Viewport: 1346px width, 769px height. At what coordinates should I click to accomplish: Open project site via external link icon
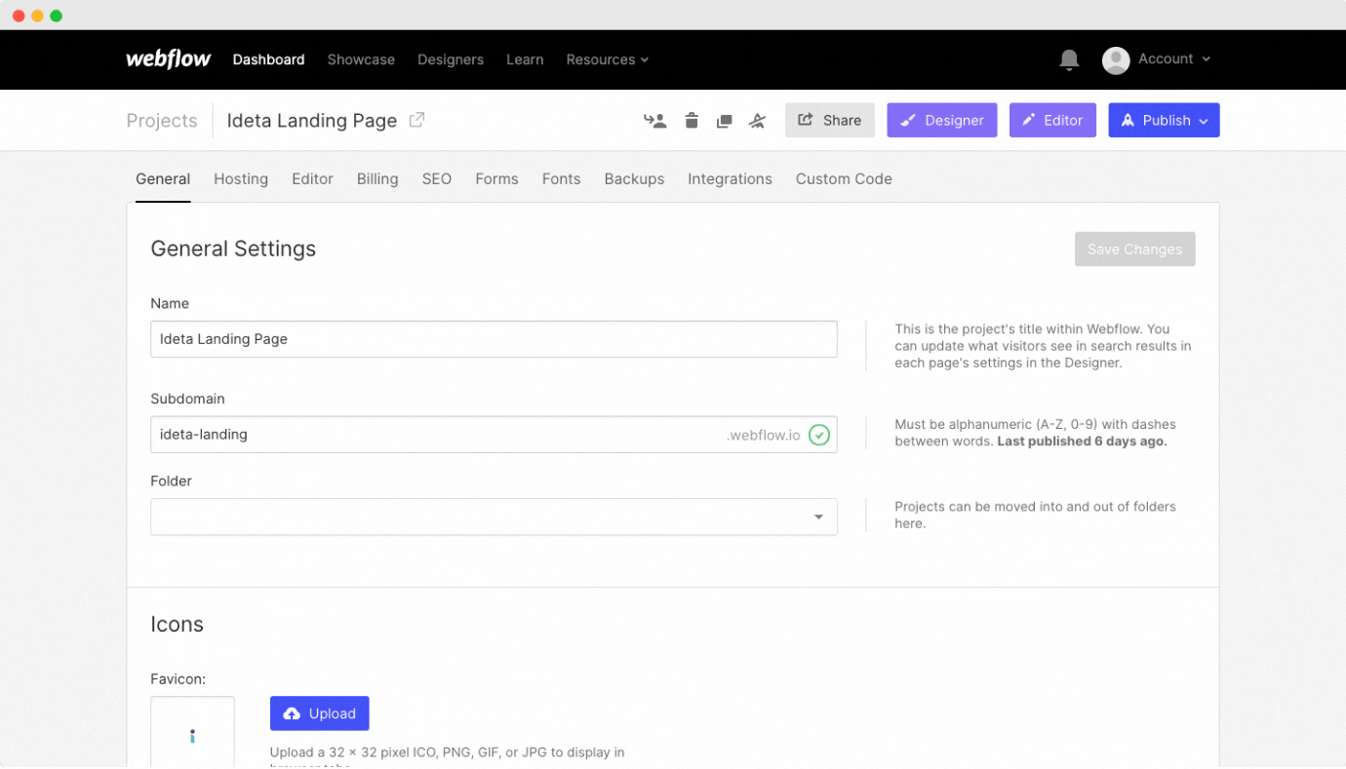coord(416,120)
